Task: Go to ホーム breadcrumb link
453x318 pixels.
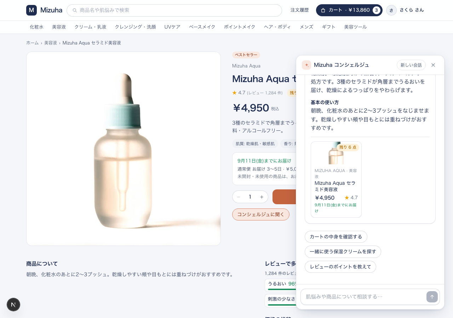Action: pyautogui.click(x=33, y=43)
